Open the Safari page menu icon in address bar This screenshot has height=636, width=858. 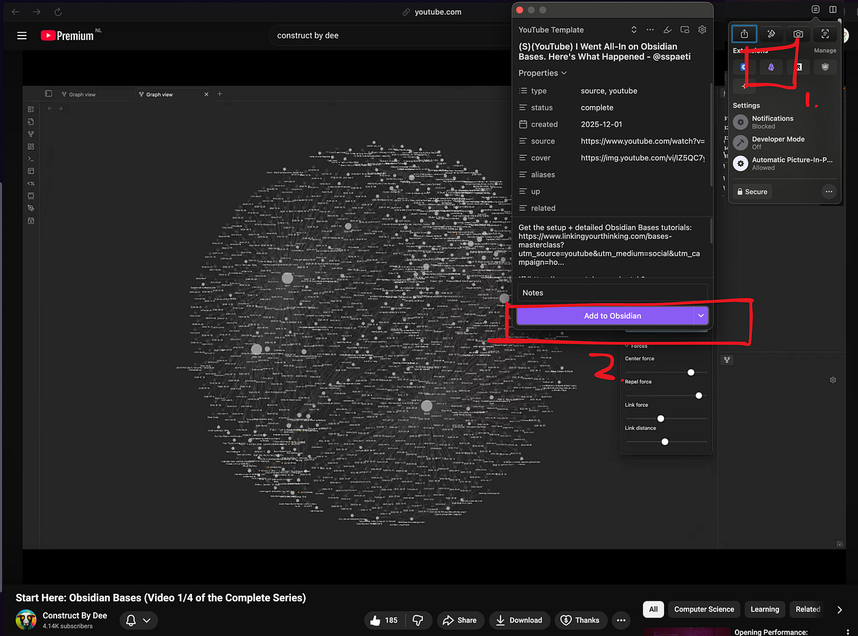coord(816,10)
